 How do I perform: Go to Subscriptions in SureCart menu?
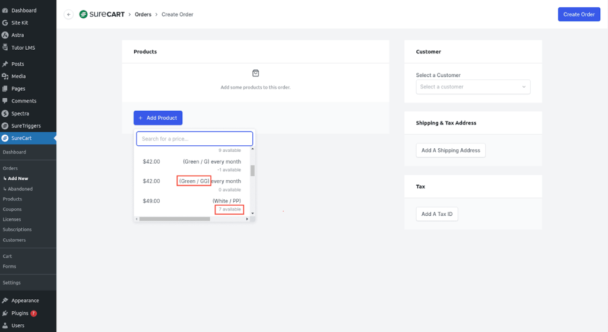click(x=17, y=229)
